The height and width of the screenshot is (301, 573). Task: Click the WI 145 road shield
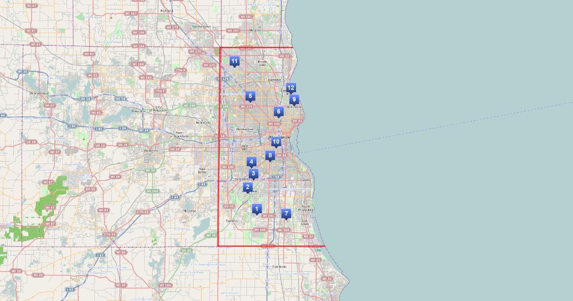pos(274,124)
